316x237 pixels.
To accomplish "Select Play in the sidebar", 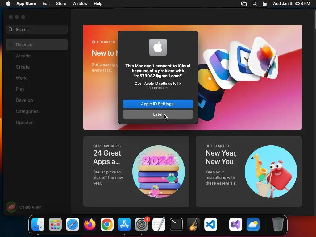I will [37, 89].
